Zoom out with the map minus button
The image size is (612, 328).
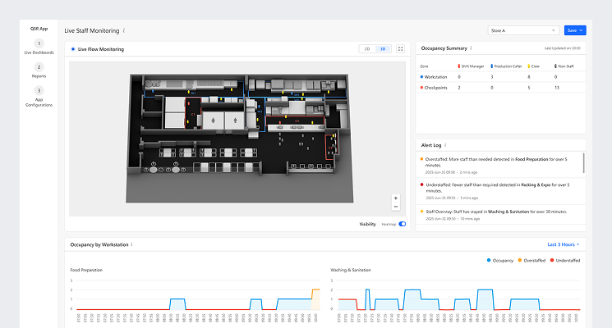coord(395,207)
